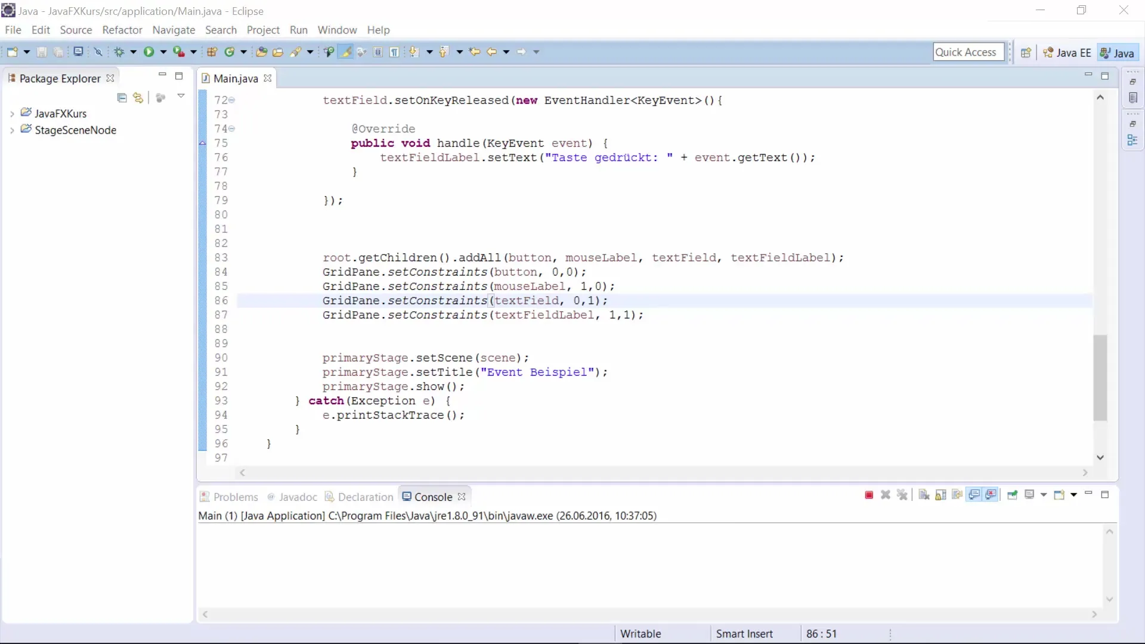1145x644 pixels.
Task: Open the New Java Class dropdown arrow
Action: coord(243,52)
